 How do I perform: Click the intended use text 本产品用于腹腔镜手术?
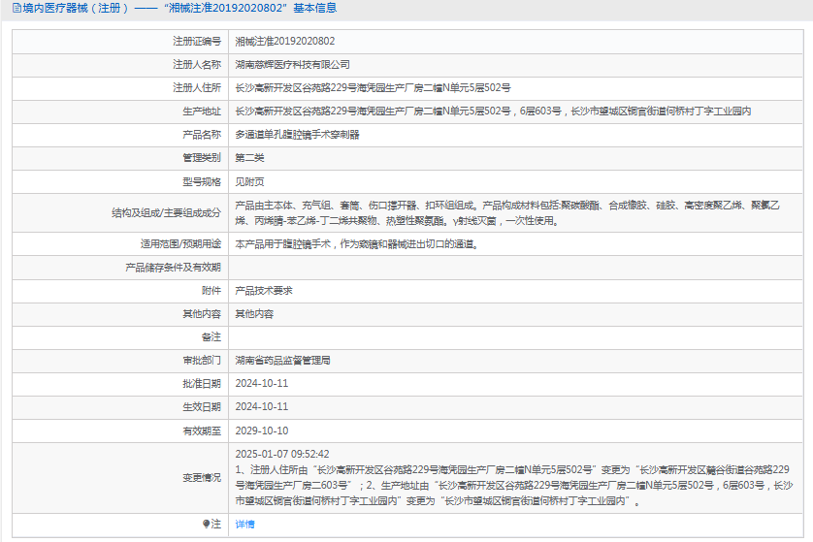[357, 244]
